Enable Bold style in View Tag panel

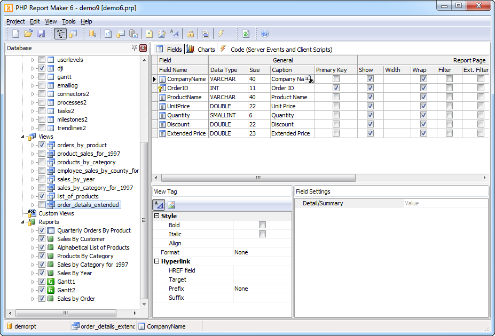coord(262,225)
